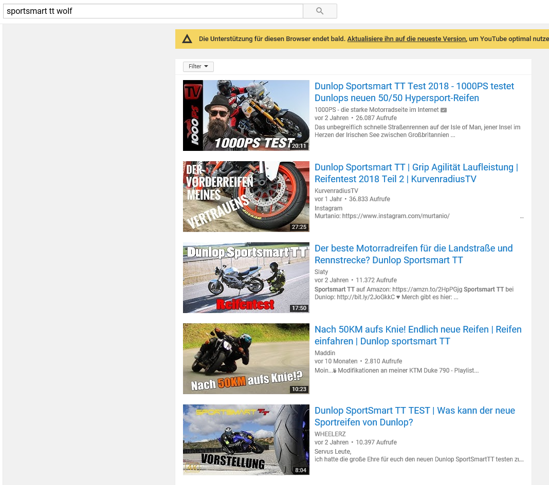
Task: Click the 4K badge on WHEELERZ thumbnail
Action: (192, 468)
